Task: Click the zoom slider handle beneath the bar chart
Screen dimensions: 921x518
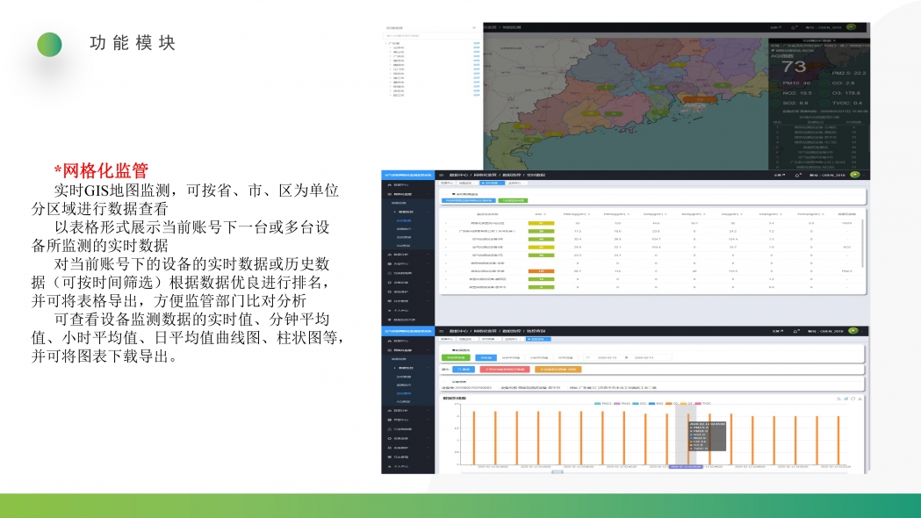Action: [x=557, y=472]
